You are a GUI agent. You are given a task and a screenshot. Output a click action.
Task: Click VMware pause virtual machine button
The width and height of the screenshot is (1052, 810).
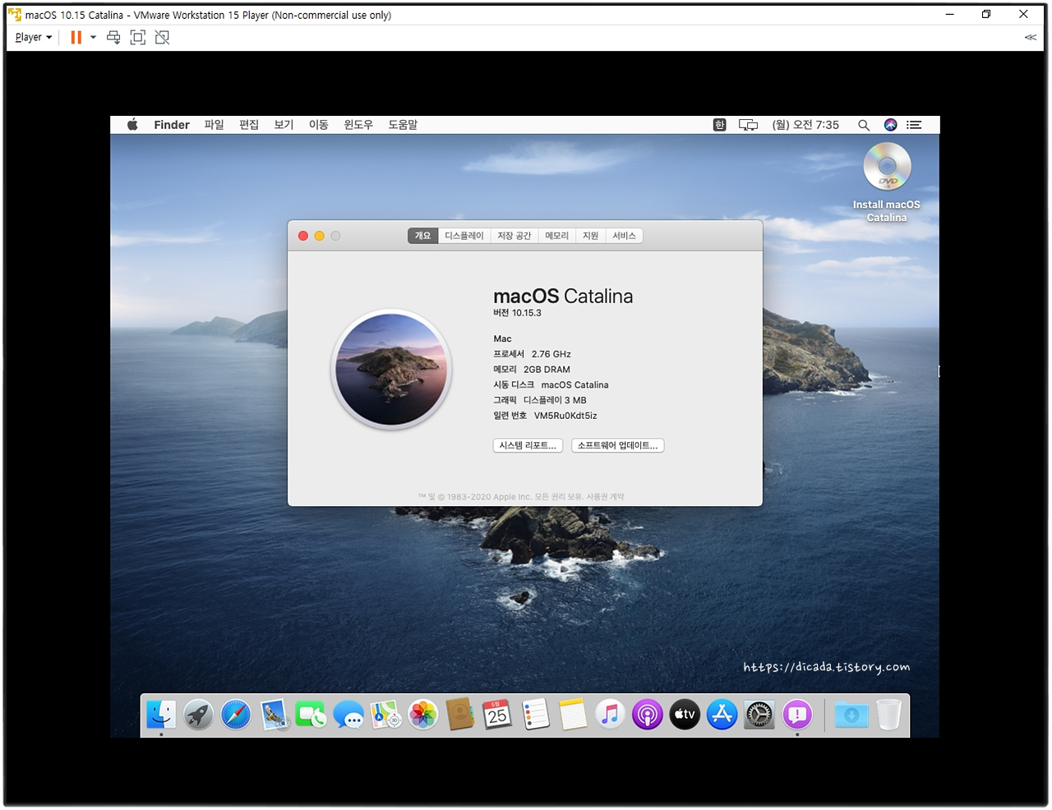pyautogui.click(x=76, y=37)
